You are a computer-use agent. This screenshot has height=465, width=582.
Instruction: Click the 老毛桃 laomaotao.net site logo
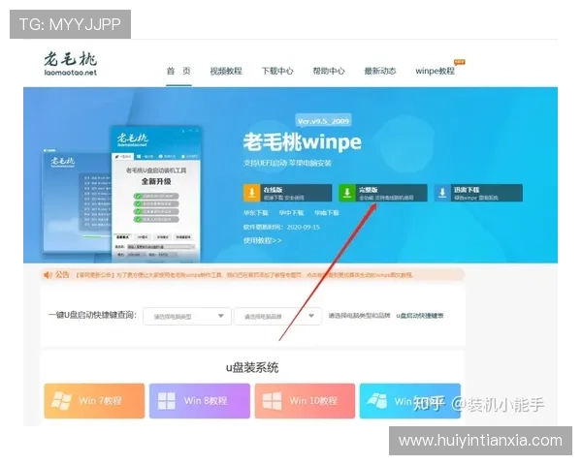pyautogui.click(x=71, y=63)
